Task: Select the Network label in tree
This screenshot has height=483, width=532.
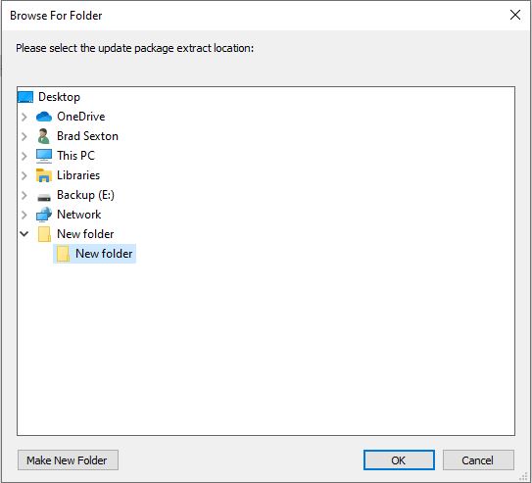Action: 79,215
